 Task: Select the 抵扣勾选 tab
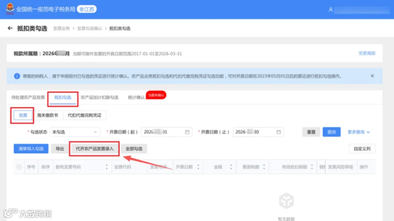tap(63, 97)
